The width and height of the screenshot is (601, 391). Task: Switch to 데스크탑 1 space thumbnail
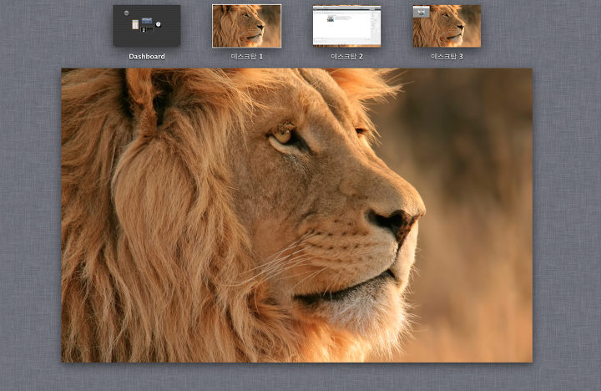pyautogui.click(x=246, y=26)
